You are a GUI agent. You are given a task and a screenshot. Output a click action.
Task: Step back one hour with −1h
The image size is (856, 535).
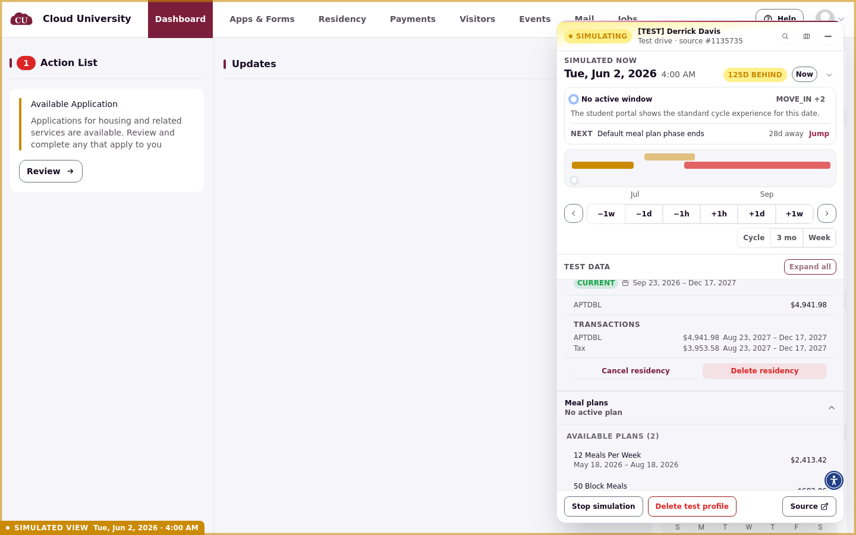[681, 213]
